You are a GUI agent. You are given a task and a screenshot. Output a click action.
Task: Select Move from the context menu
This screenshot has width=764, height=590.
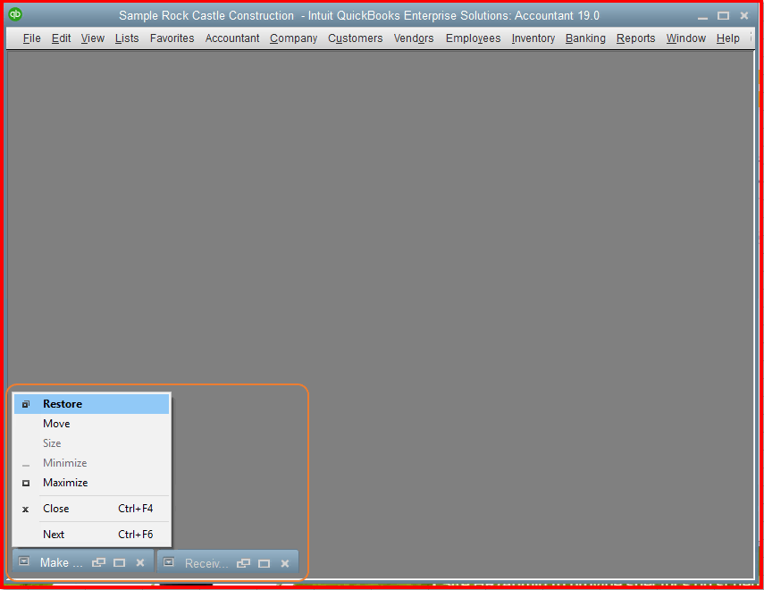click(x=55, y=424)
